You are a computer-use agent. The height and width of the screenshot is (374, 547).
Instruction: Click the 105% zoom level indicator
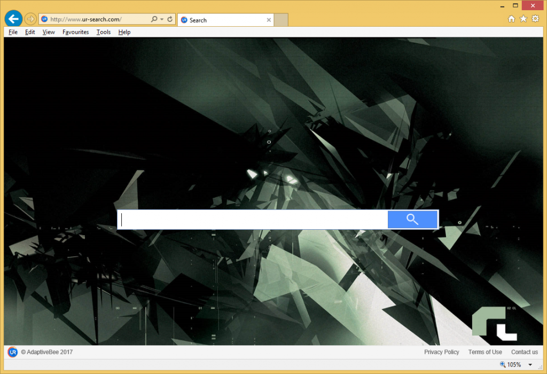click(511, 364)
